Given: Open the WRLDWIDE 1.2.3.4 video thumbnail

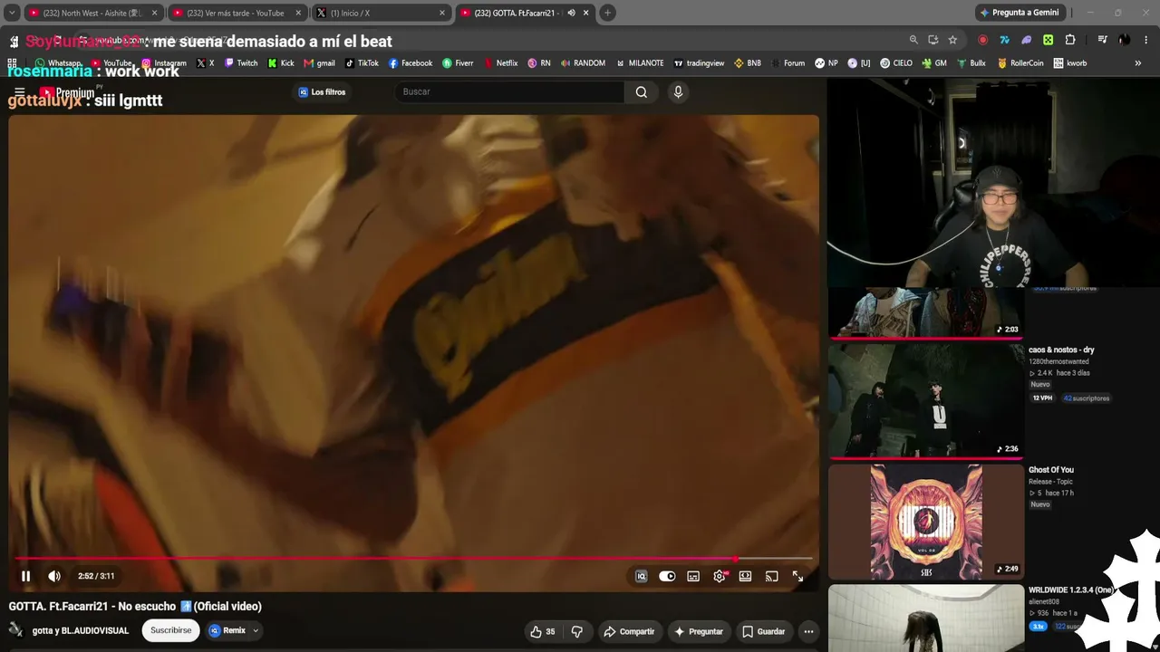Looking at the screenshot, I should tap(926, 618).
